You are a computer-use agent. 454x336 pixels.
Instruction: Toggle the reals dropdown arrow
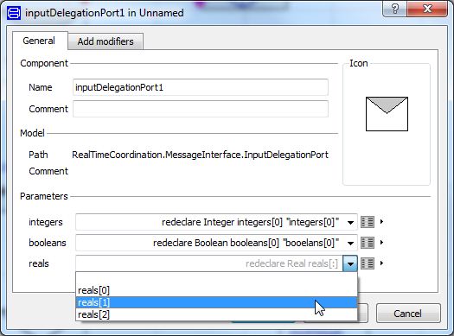[x=350, y=263]
